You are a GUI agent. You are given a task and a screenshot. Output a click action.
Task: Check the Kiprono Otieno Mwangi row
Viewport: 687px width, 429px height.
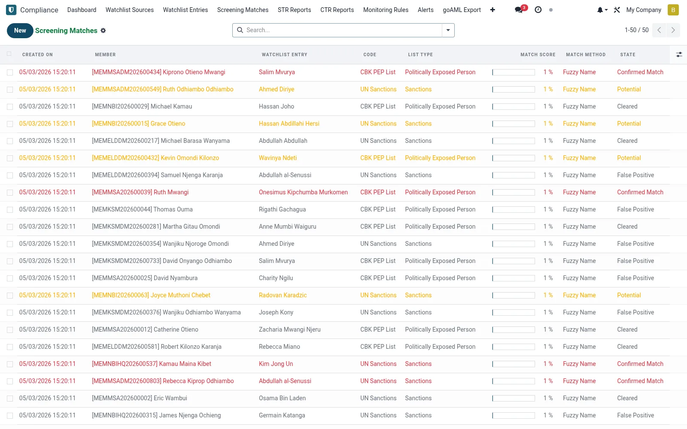click(x=10, y=73)
